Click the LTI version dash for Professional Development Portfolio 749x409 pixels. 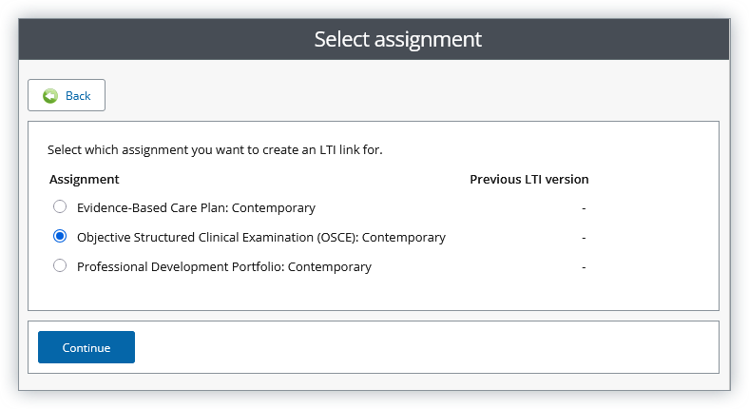point(584,266)
